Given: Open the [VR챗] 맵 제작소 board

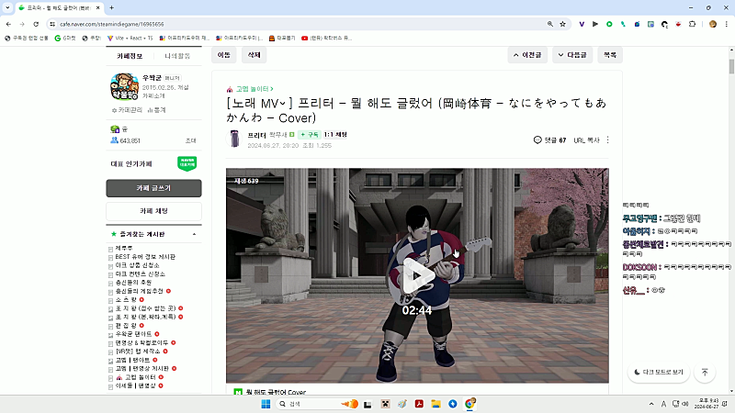Looking at the screenshot, I should 138,352.
